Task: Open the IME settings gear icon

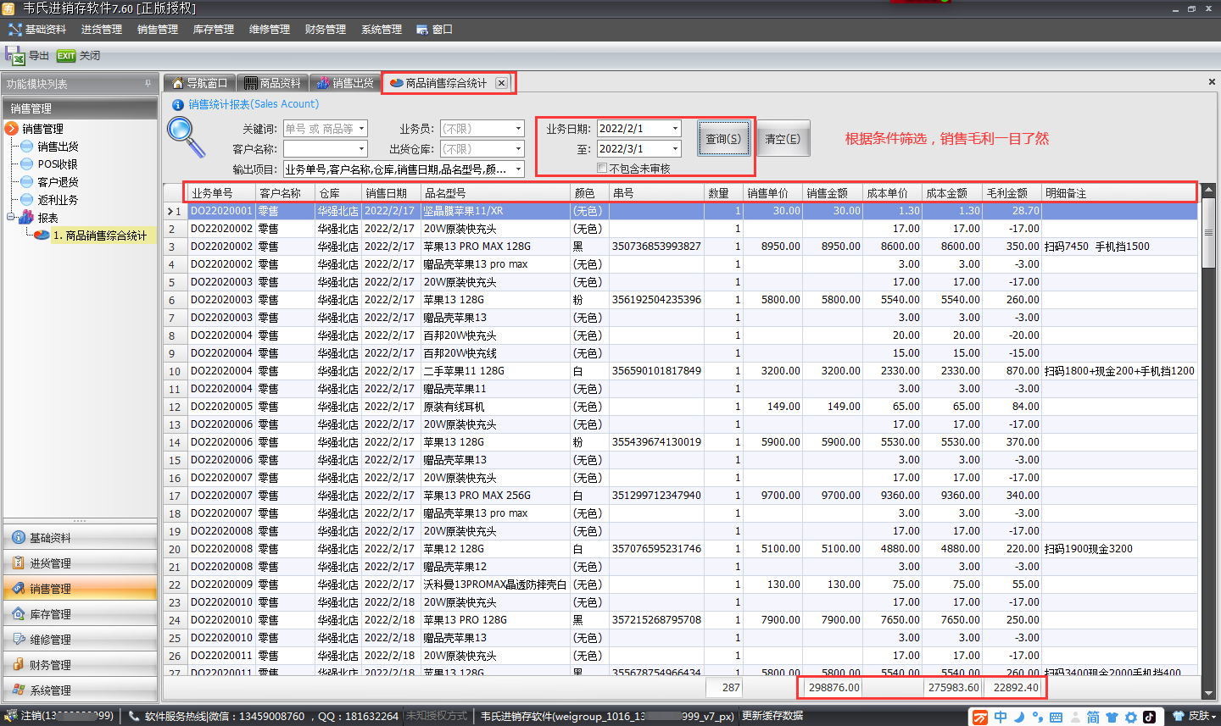Action: tap(1130, 718)
